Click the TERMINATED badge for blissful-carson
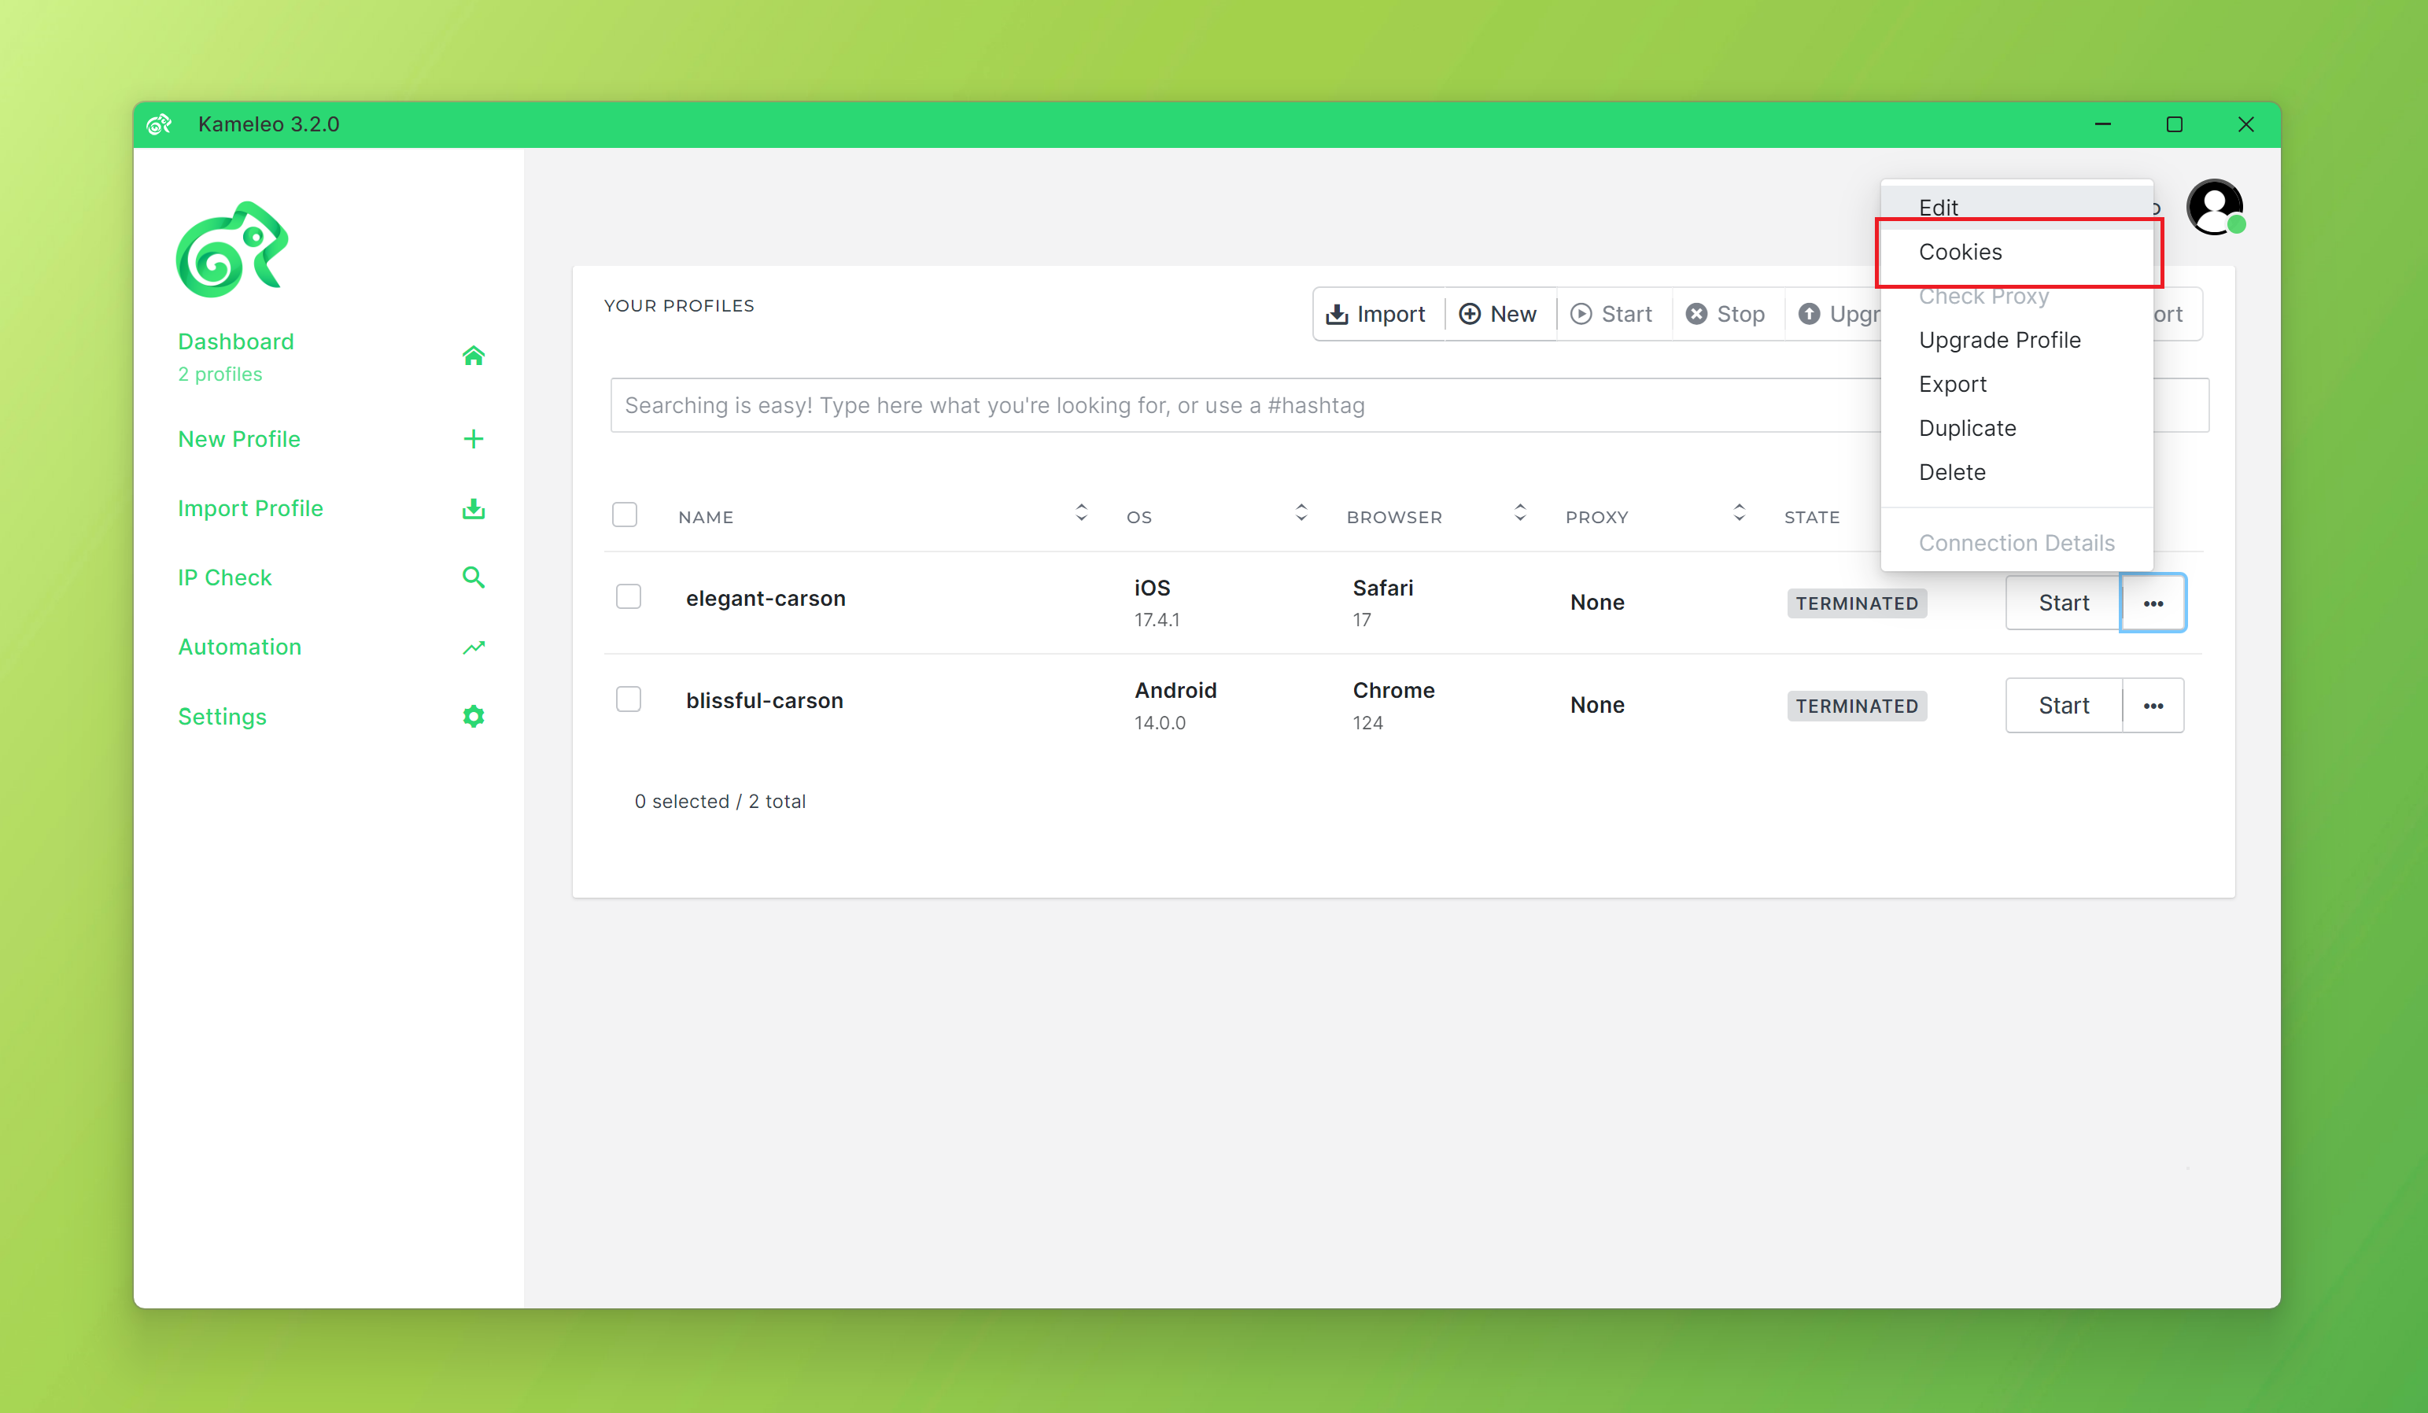Viewport: 2428px width, 1413px height. [x=1857, y=706]
